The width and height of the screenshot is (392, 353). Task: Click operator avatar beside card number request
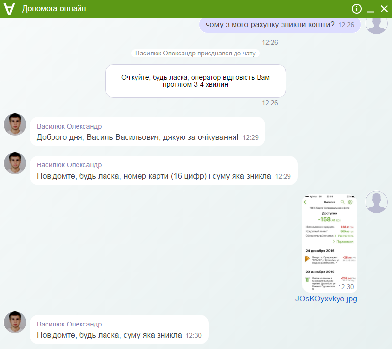pos(15,163)
